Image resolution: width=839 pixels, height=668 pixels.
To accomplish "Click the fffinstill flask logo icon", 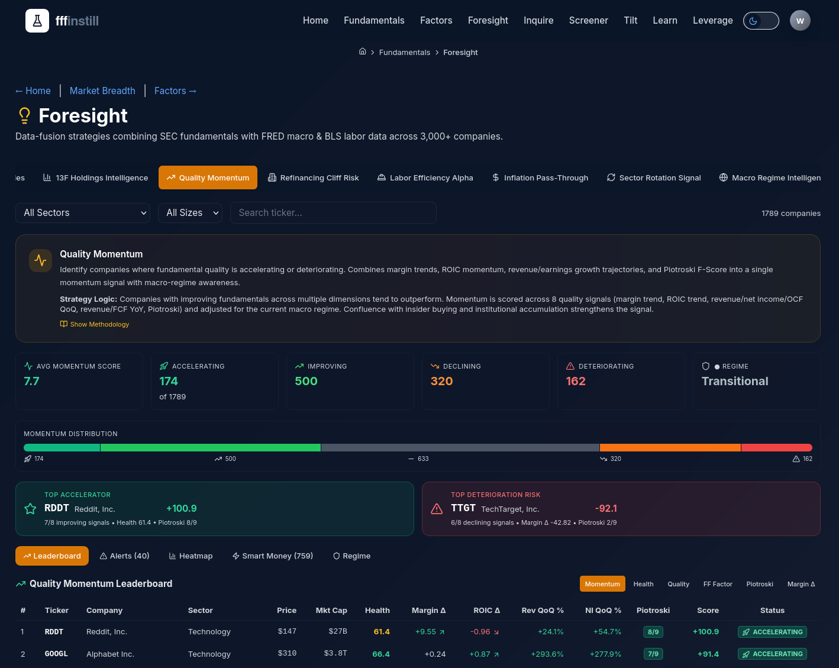I will tap(37, 21).
